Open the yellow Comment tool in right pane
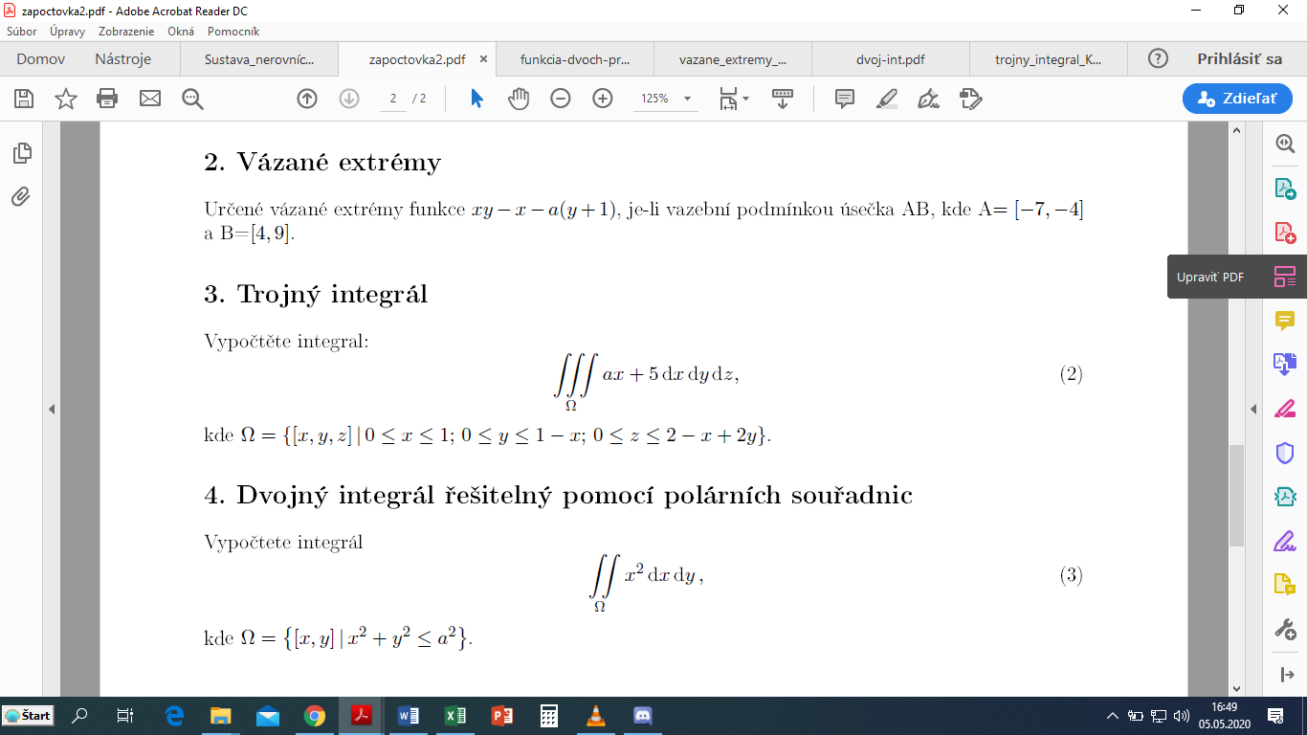 pos(1284,321)
